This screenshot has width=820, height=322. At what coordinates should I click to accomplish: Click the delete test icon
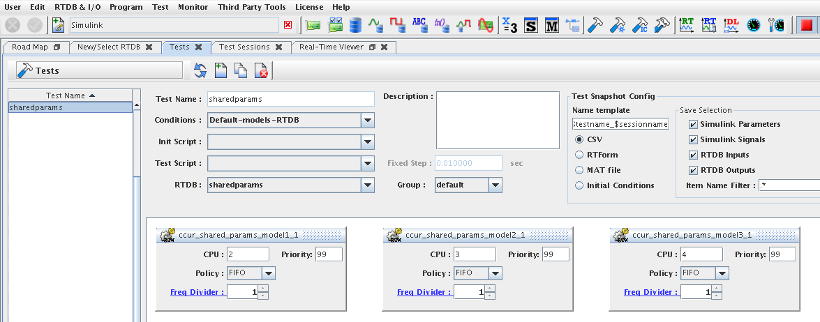261,70
